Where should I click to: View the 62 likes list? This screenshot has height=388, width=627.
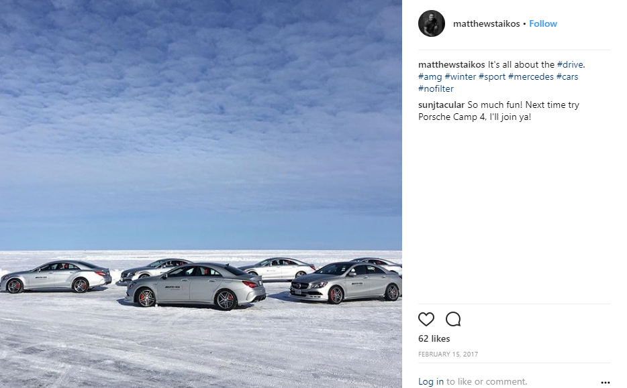(434, 338)
